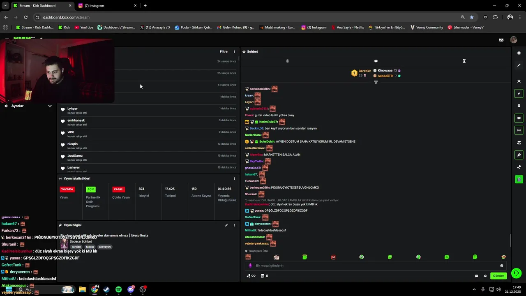Select the purple microphone icon in chat input
Viewport: 526px width, 296px height.
point(250,266)
